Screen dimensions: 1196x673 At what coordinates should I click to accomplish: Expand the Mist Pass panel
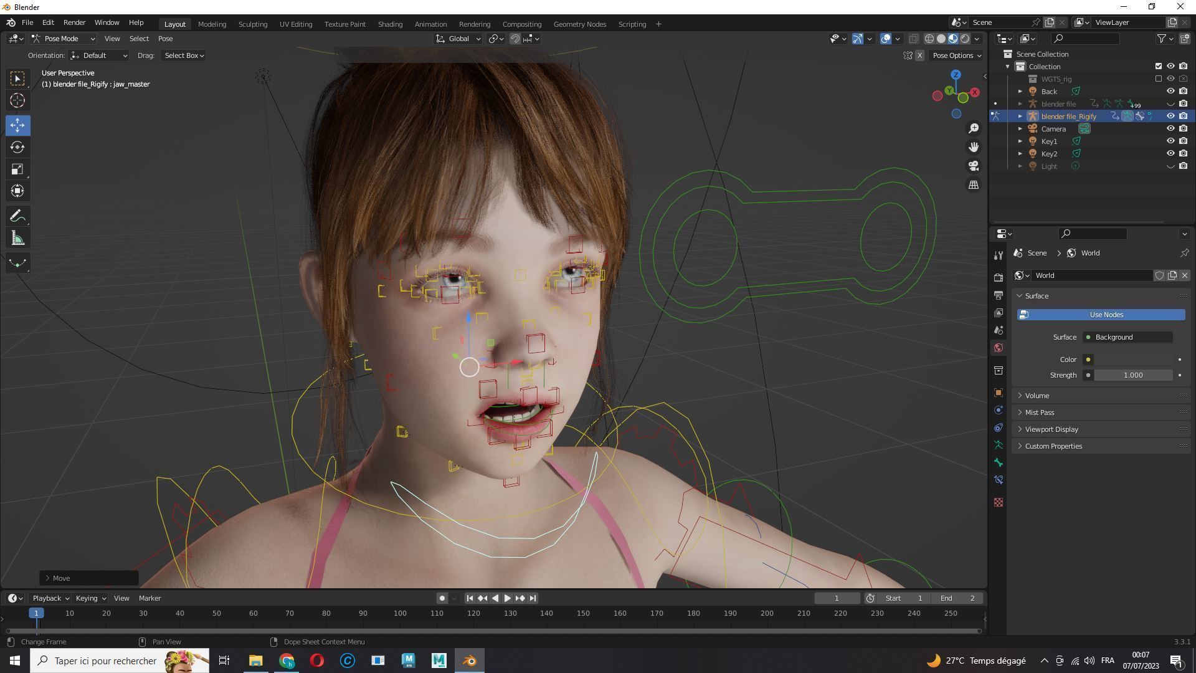tap(1101, 413)
